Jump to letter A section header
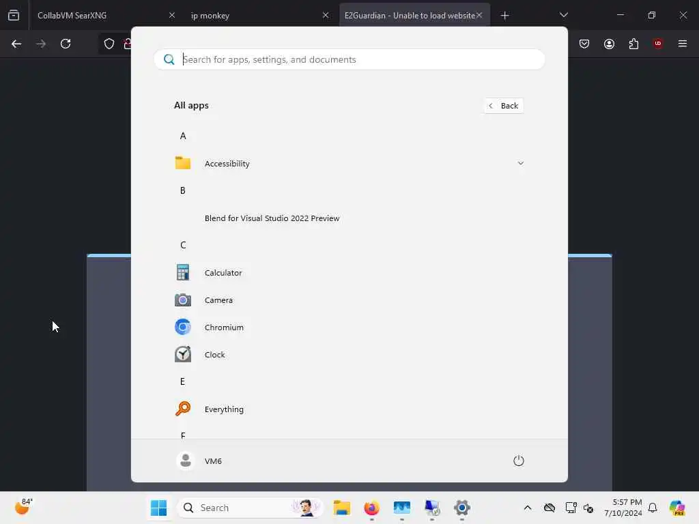699x524 pixels. pos(183,136)
